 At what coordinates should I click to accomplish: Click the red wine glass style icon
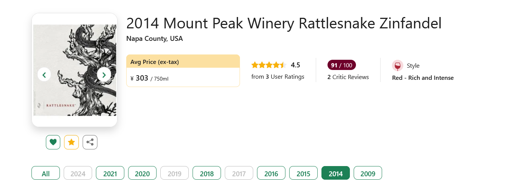point(398,65)
